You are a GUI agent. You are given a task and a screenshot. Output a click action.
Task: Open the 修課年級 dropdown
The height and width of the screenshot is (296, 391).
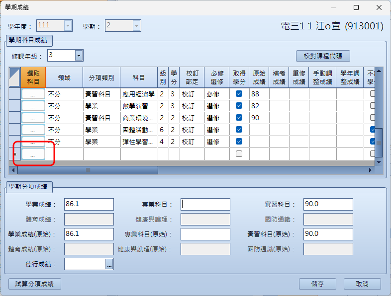pos(79,56)
